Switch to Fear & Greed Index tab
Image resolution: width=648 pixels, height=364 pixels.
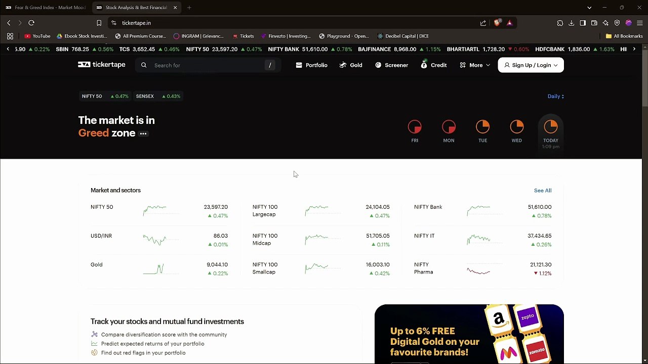[x=46, y=8]
